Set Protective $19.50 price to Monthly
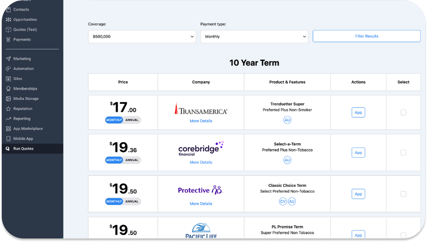Screen dimensions: 427x242 114,201
